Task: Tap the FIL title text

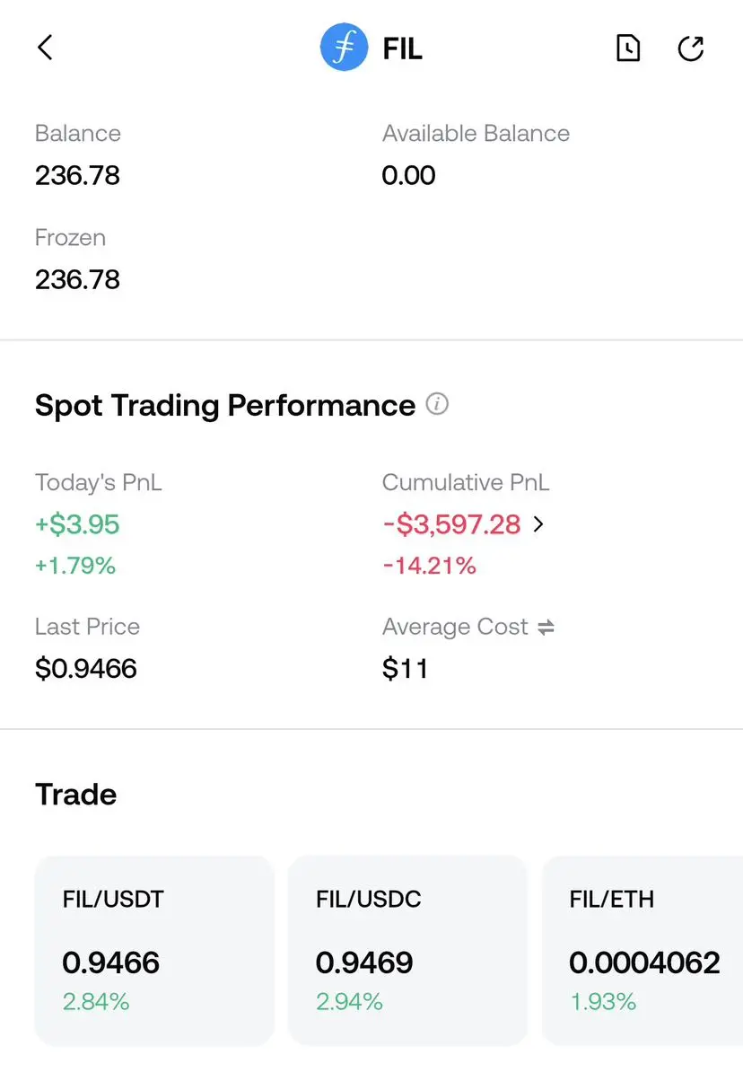Action: (x=402, y=48)
